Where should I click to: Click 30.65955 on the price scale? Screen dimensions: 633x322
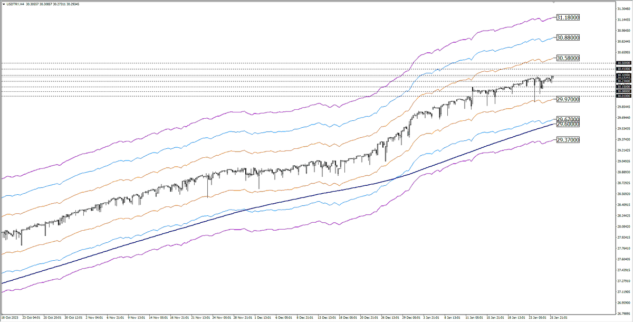pos(625,52)
